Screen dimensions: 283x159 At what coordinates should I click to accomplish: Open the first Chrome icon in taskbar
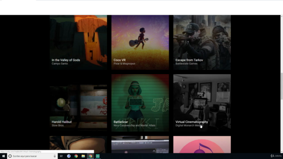(x=76, y=156)
